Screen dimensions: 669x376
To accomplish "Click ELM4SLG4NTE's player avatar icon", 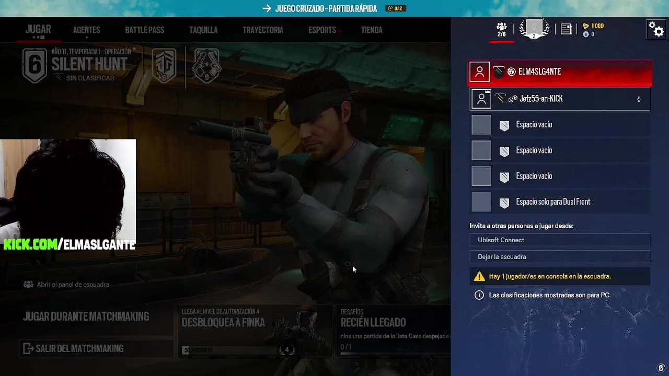I will pyautogui.click(x=479, y=72).
